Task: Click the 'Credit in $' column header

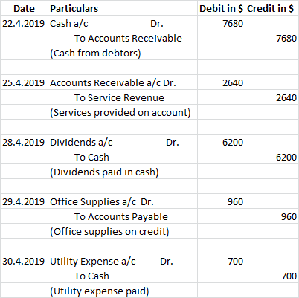Action: 271,8
